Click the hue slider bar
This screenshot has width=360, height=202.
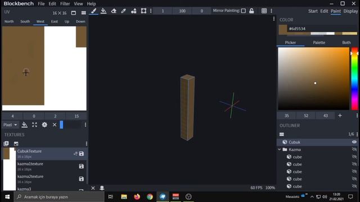tap(354, 79)
